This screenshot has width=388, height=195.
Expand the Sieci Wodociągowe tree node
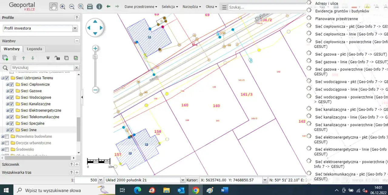coord(8,98)
